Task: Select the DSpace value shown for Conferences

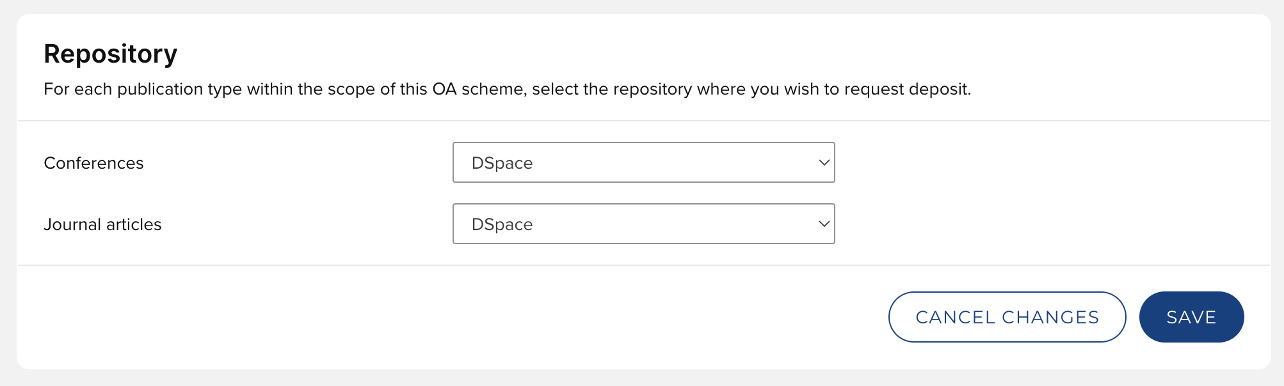Action: click(x=502, y=163)
